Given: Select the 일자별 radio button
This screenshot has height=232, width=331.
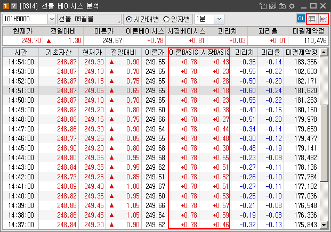Looking at the screenshot, I should (166, 19).
